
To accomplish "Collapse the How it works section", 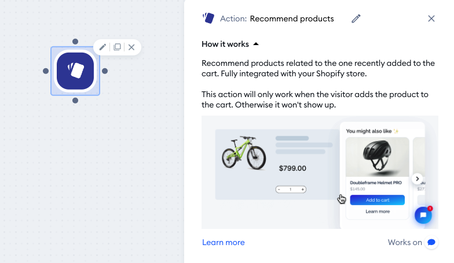I will [x=230, y=44].
